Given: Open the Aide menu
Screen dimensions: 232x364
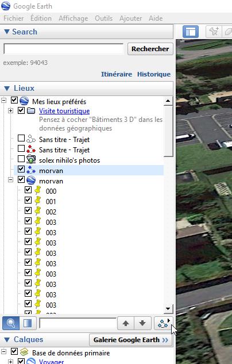Looking at the screenshot, I should pos(156,18).
